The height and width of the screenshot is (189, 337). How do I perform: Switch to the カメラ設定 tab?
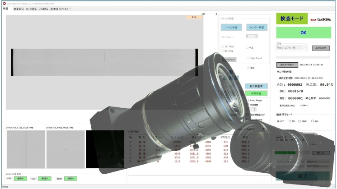point(31,9)
